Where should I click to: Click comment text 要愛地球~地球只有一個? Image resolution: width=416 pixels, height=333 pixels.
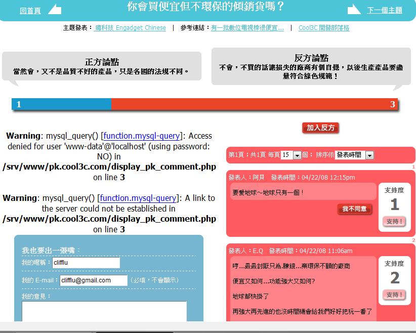point(268,192)
